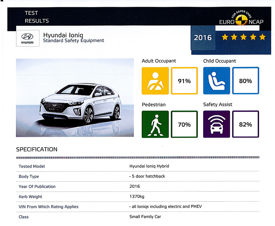Click the yellow Adult Occupant seatbelt icon
Screen dimensions: 275x226
click(x=155, y=81)
